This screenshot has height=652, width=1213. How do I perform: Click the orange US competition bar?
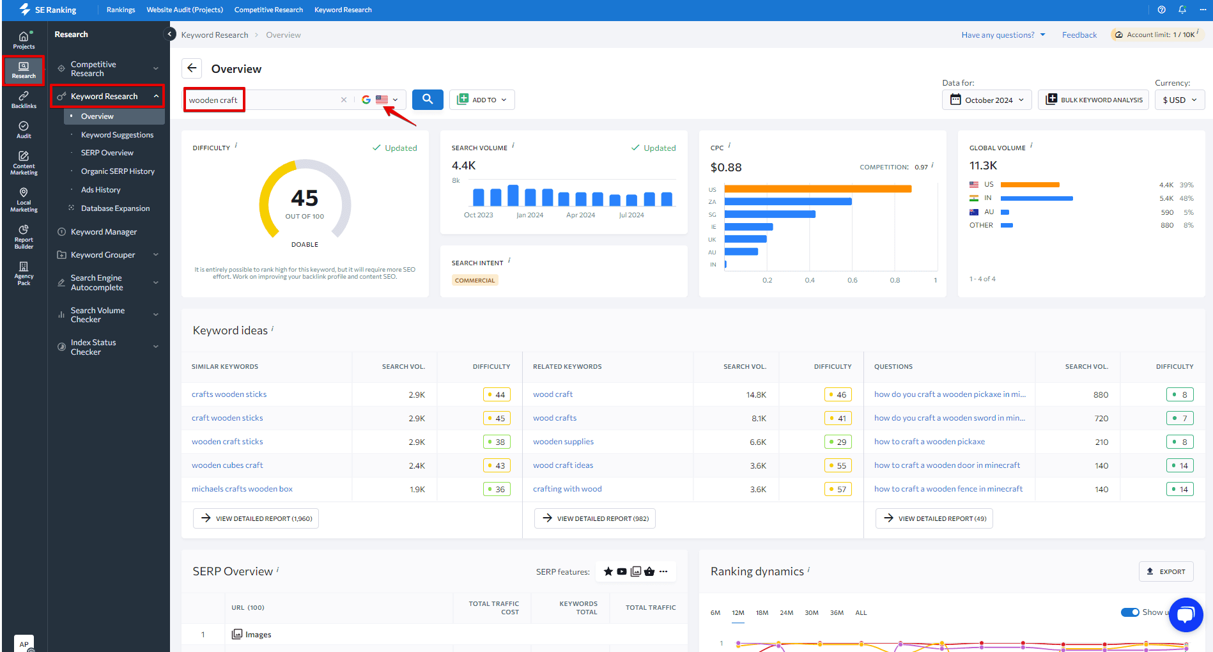[x=818, y=189]
